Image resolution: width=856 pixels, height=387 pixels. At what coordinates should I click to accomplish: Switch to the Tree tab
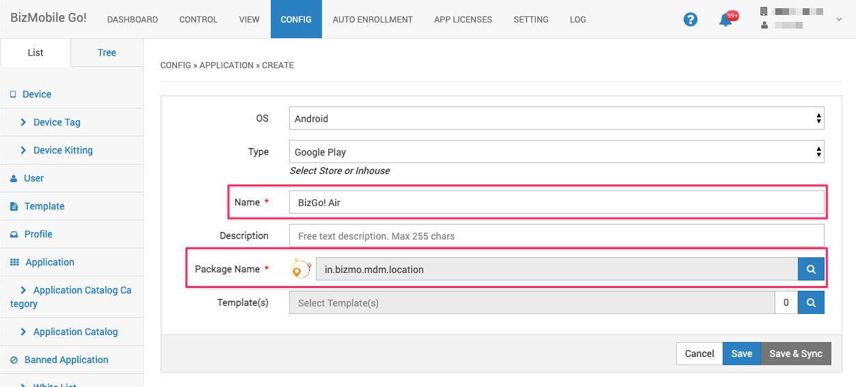point(107,53)
